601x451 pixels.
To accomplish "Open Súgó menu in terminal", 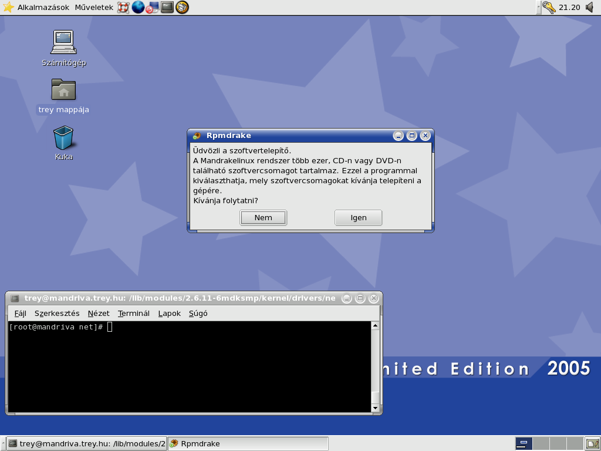I will click(198, 314).
